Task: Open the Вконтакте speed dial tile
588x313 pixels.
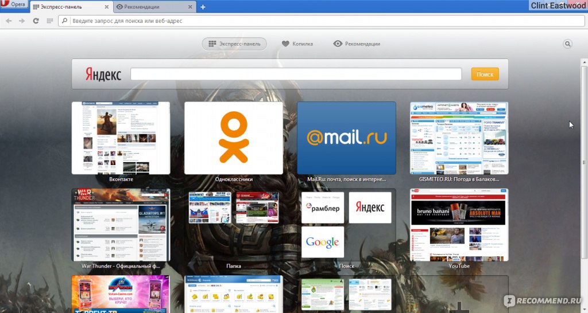Action: point(121,138)
